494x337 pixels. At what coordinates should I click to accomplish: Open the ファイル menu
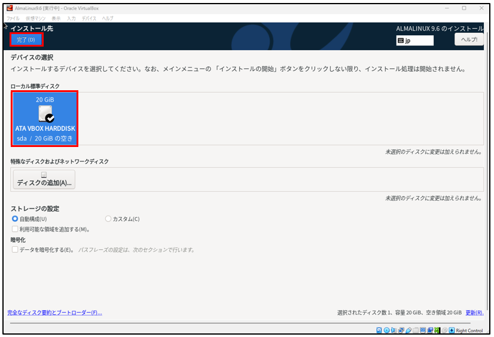point(13,19)
